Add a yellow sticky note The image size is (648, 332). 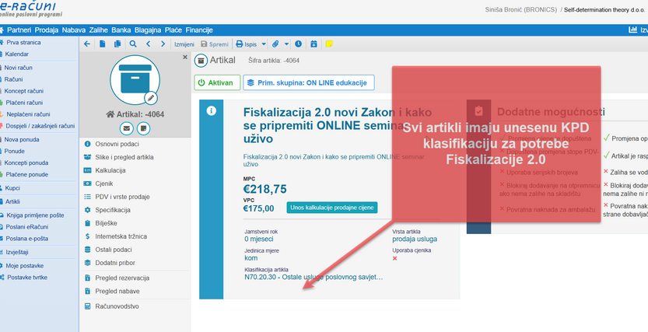tap(329, 44)
